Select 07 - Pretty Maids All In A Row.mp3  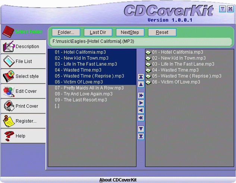point(92,88)
